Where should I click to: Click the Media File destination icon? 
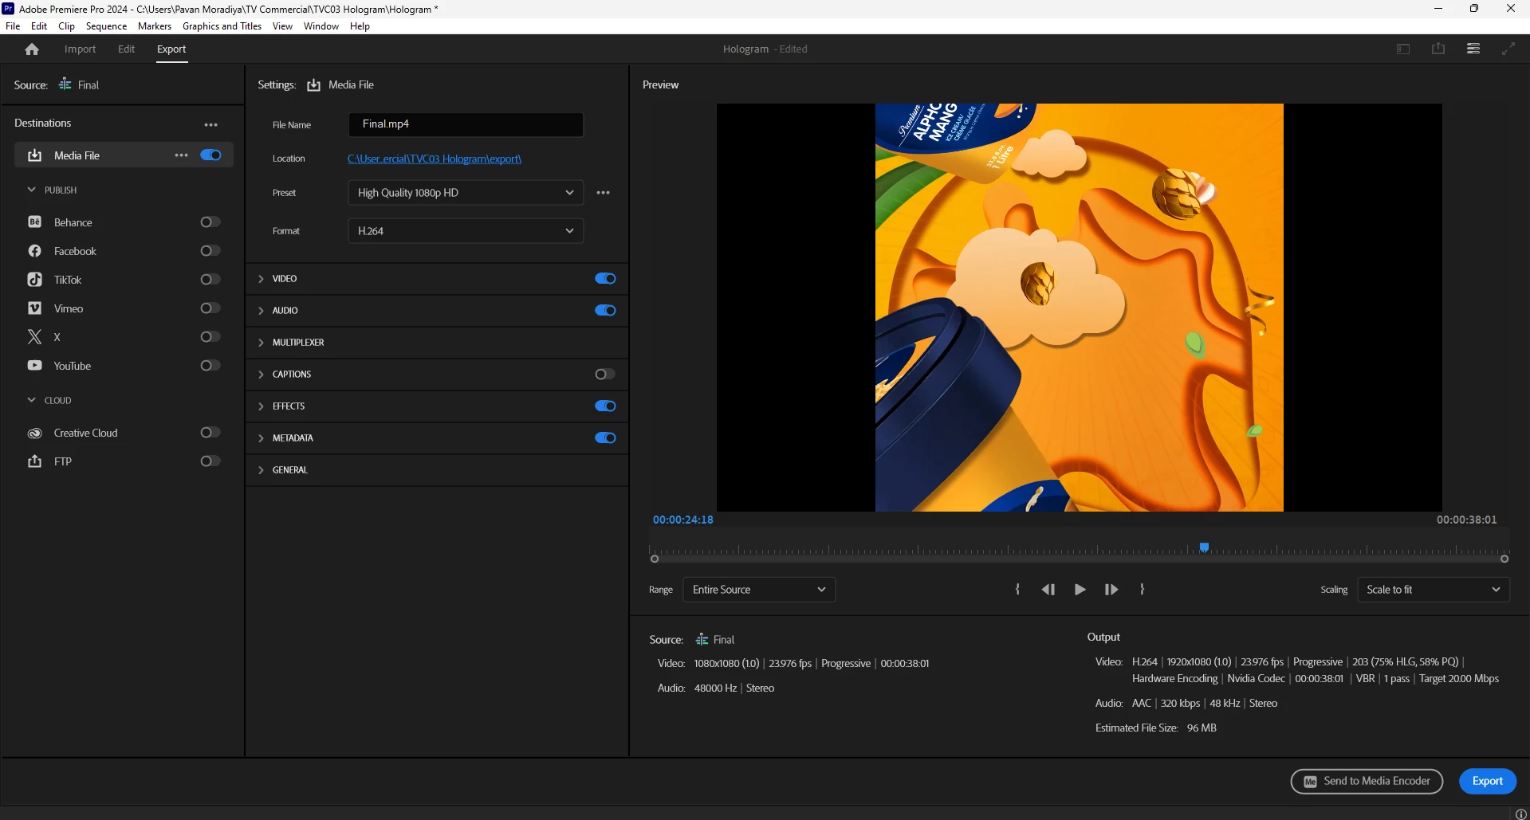[x=34, y=155]
